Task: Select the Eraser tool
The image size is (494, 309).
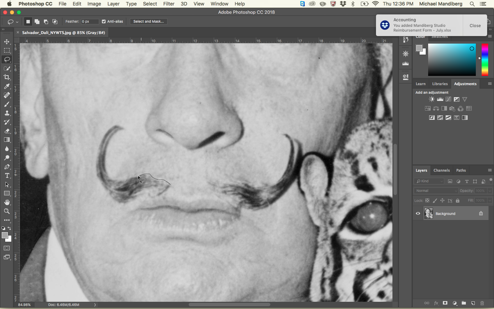Action: click(7, 131)
